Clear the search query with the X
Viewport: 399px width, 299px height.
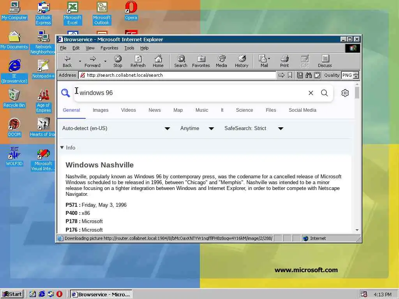pyautogui.click(x=311, y=93)
